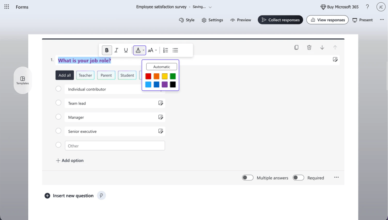
Task: Insert a numbered list in question
Action: point(166,50)
